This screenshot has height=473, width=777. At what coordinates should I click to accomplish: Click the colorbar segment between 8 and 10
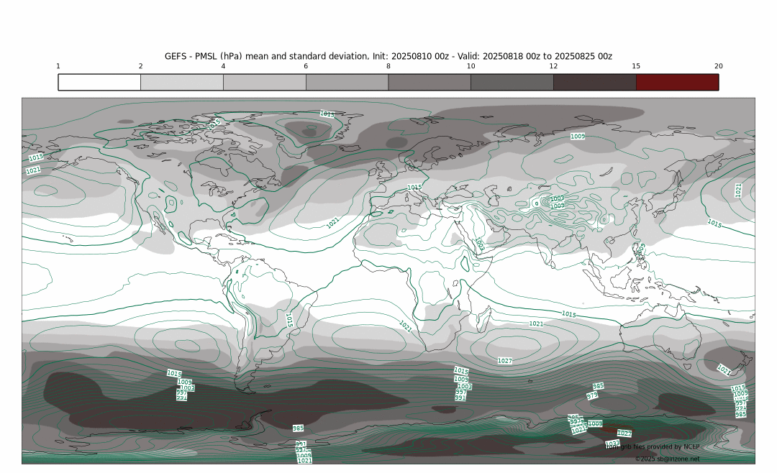430,82
